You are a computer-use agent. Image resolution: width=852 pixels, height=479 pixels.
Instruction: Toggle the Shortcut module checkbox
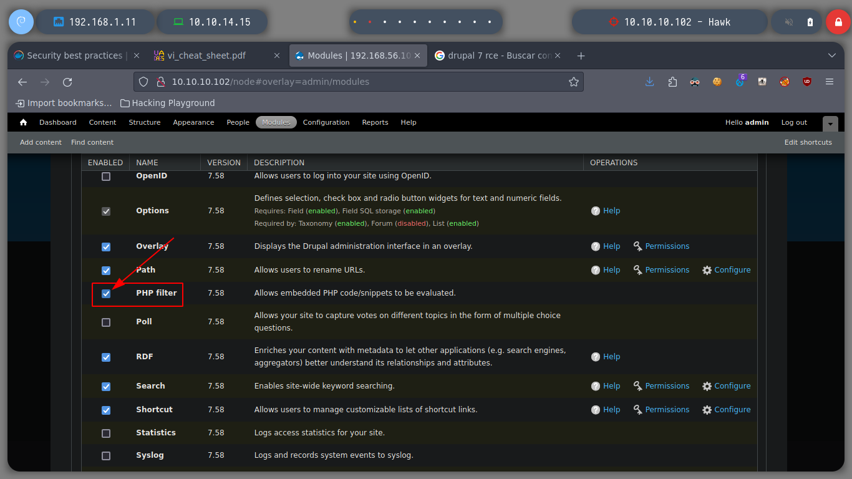[106, 410]
